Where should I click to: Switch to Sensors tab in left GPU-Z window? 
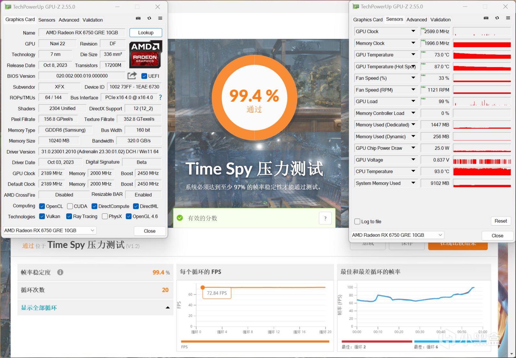point(47,20)
